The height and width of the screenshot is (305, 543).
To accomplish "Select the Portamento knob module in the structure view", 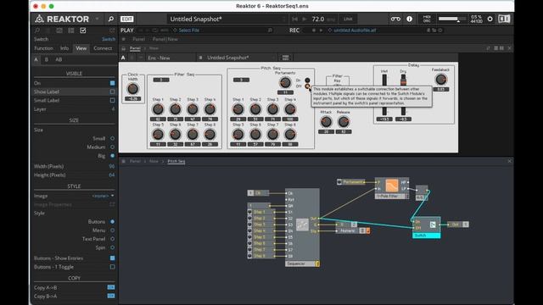I will [350, 182].
